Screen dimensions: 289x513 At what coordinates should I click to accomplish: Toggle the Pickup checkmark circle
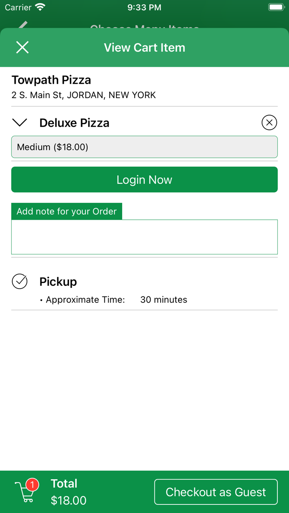(x=19, y=282)
